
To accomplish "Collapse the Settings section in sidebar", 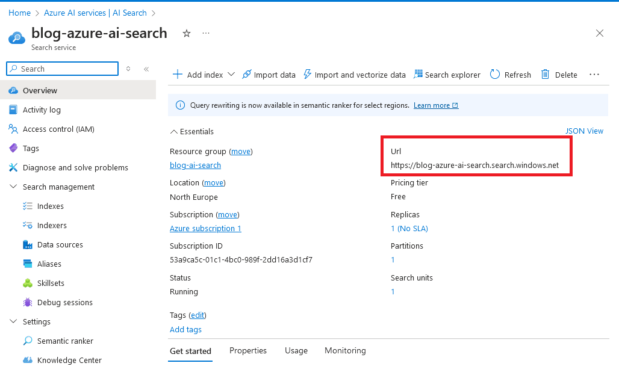I will click(13, 321).
